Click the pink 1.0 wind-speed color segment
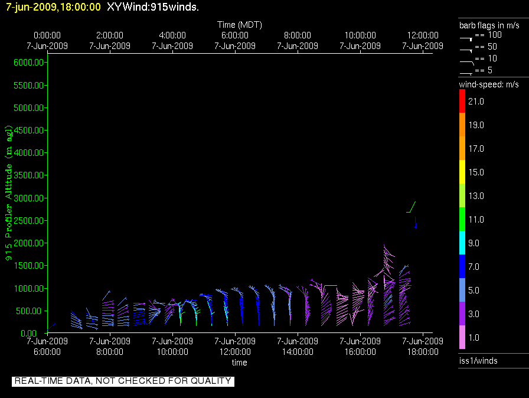 463,337
